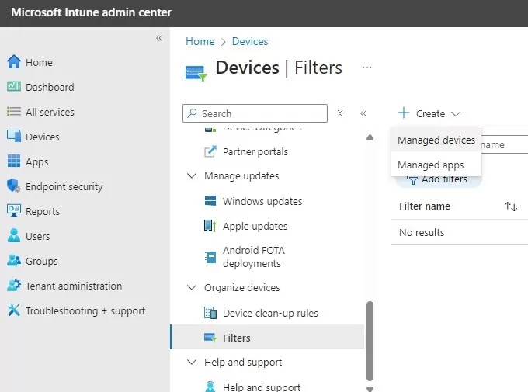This screenshot has height=392, width=528.
Task: Click the Microsoft Intune admin center title
Action: tap(91, 12)
